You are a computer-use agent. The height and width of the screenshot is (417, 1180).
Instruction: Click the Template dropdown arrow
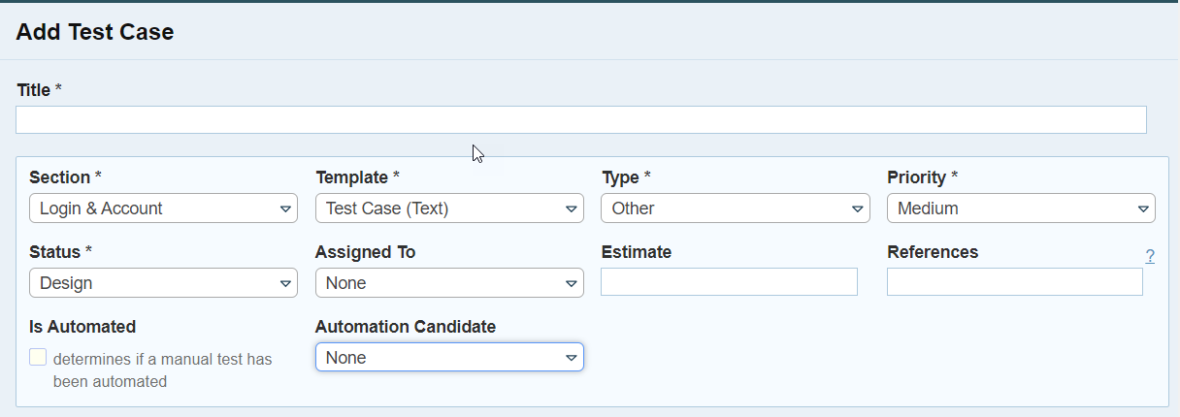point(572,208)
